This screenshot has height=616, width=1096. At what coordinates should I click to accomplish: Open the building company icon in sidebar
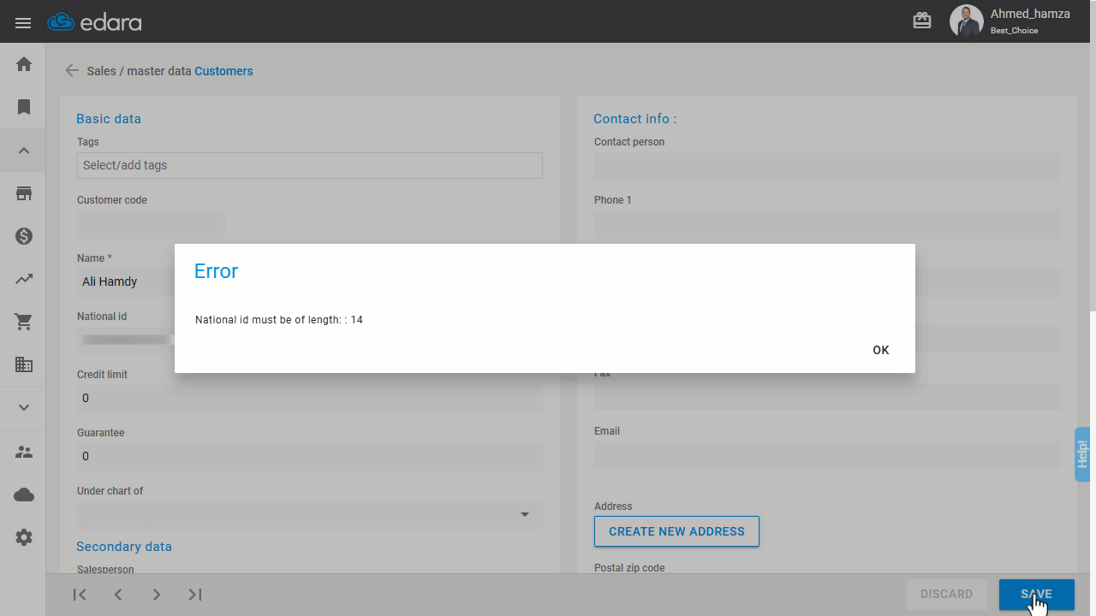click(24, 364)
